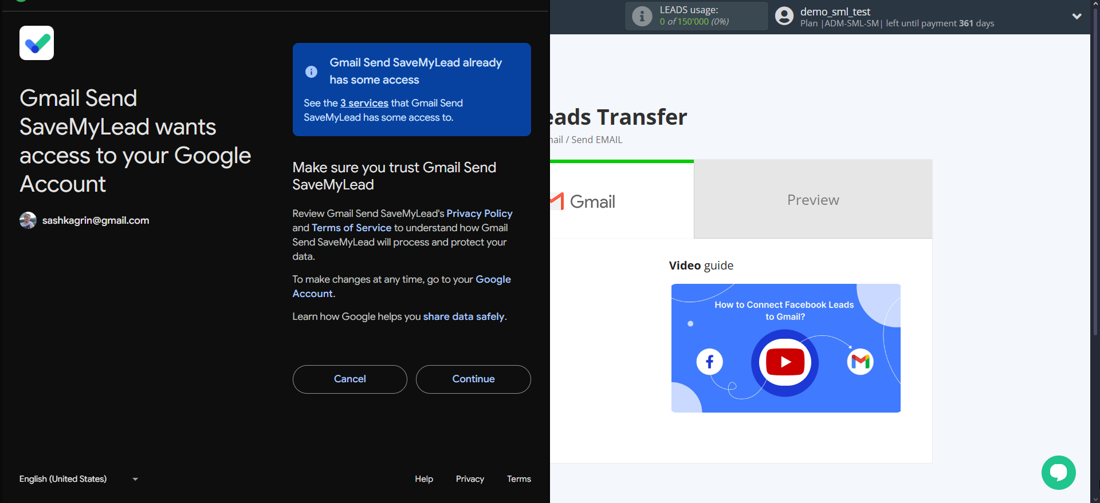The width and height of the screenshot is (1100, 503).
Task: Expand the account menu chevron
Action: click(x=1077, y=17)
